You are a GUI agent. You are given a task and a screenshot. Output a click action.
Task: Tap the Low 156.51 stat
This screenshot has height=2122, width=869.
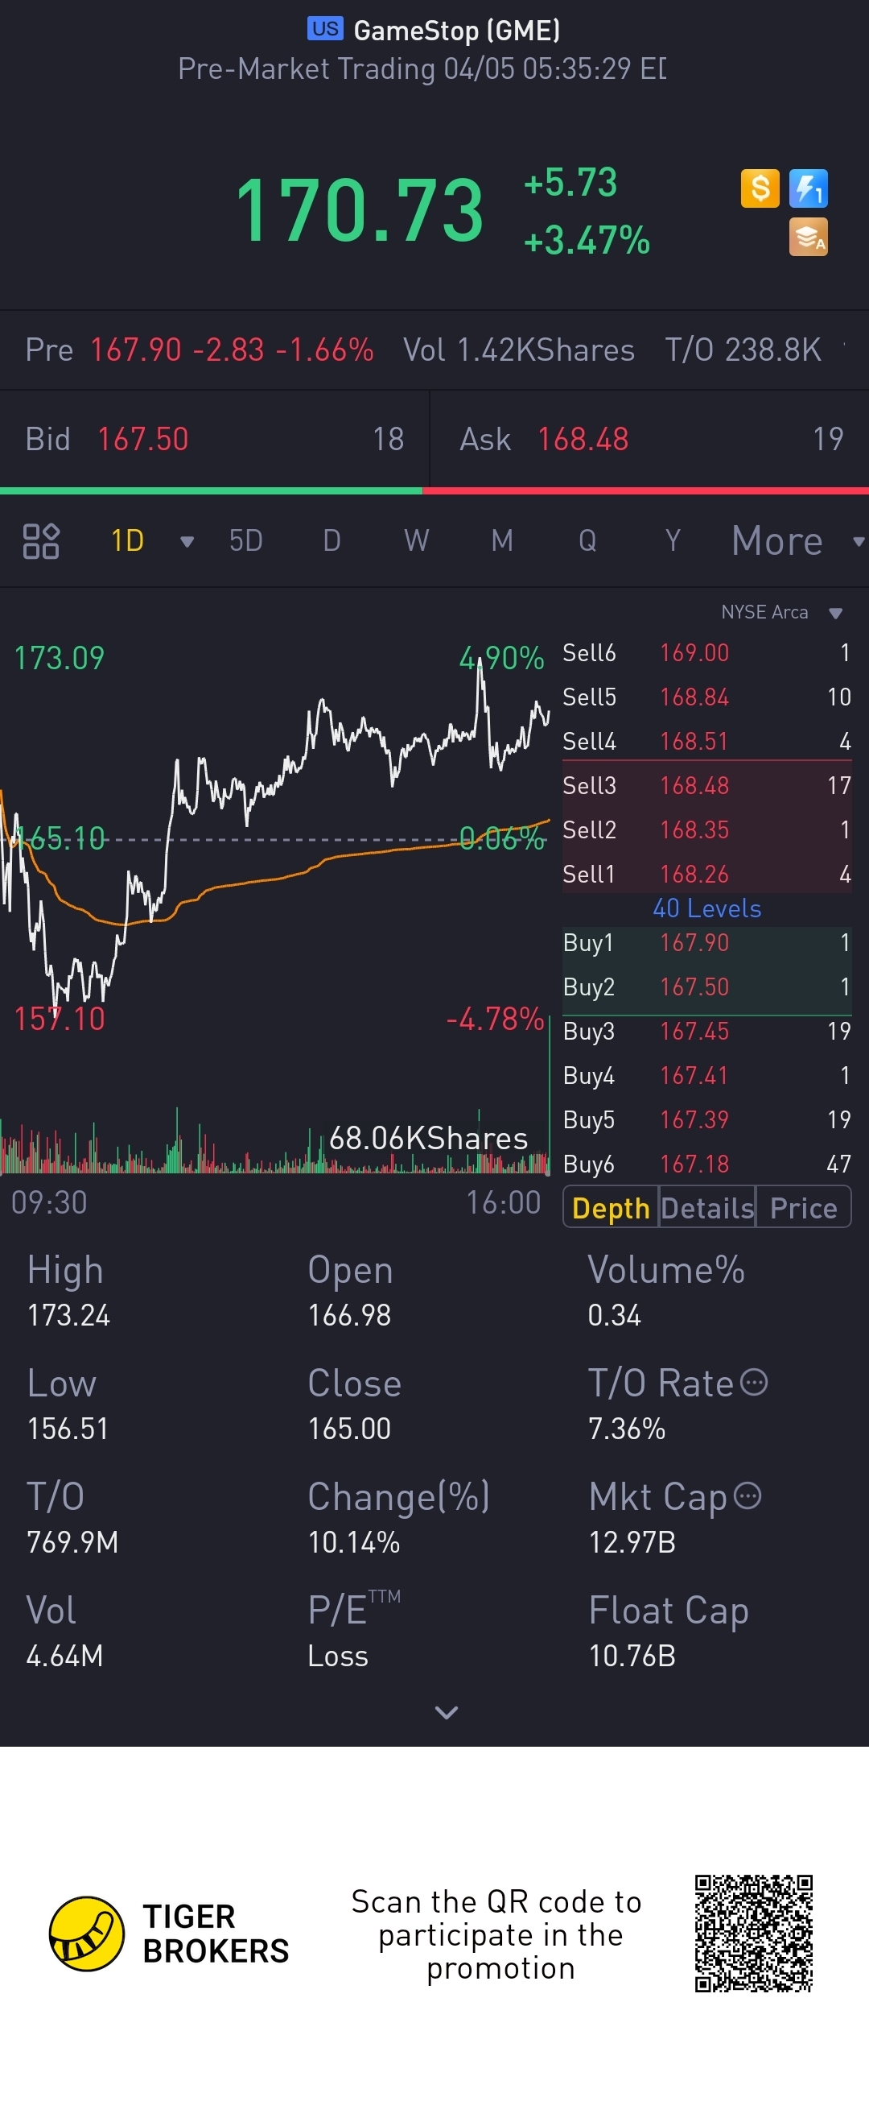point(68,1405)
